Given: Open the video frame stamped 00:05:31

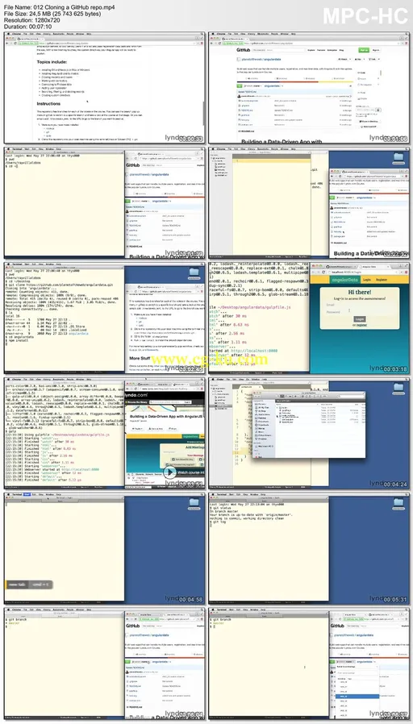Looking at the screenshot, I should (x=309, y=548).
